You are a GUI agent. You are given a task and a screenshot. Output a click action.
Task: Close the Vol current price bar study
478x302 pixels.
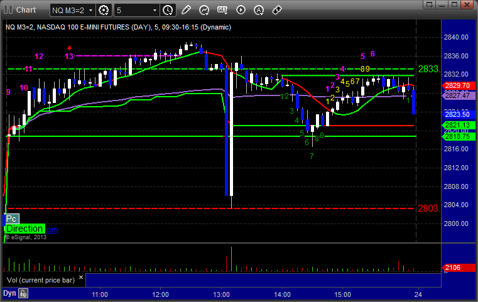81,278
